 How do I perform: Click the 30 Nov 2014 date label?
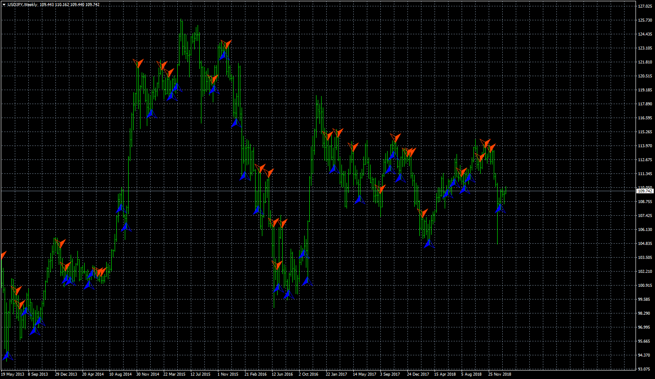pyautogui.click(x=148, y=374)
